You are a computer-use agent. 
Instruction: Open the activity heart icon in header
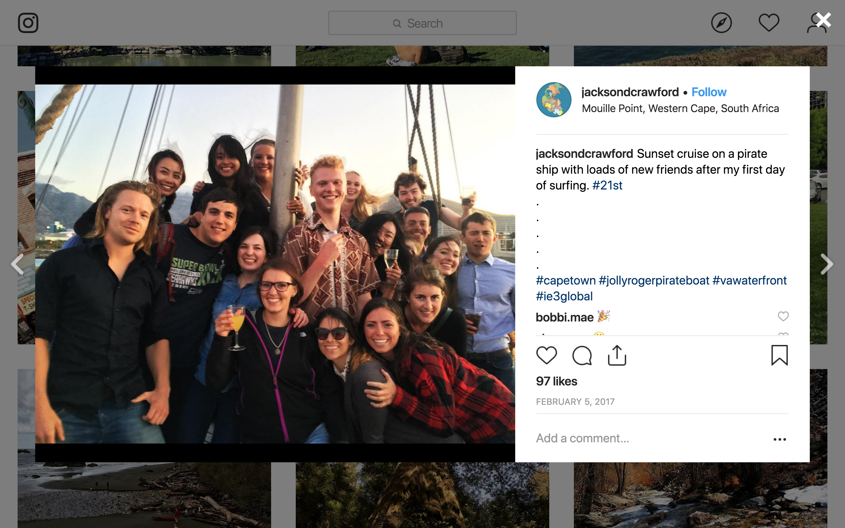point(768,23)
